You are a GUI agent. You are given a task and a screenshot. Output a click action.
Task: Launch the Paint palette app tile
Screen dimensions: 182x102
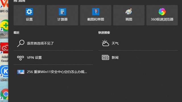point(129,15)
